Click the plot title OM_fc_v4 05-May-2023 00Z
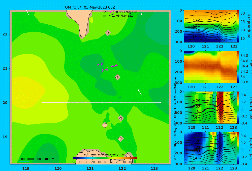This screenshot has height=171, width=252. (90, 7)
